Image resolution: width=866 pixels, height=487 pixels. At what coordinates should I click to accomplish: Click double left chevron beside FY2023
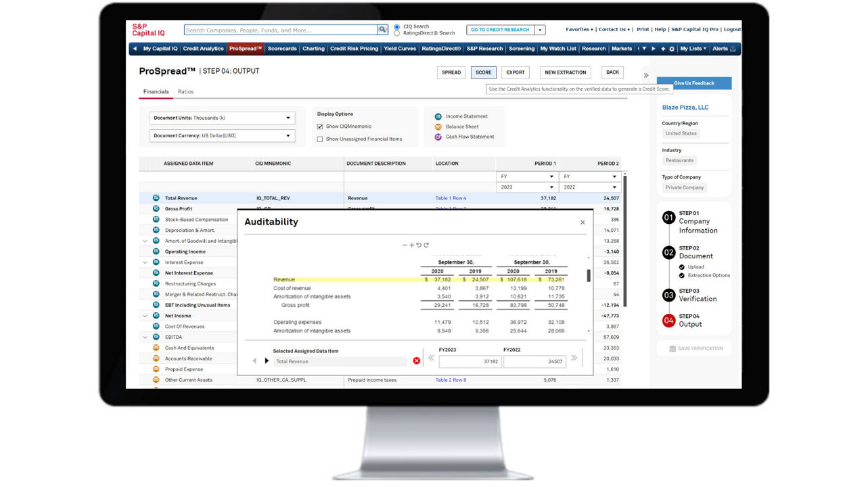click(431, 358)
